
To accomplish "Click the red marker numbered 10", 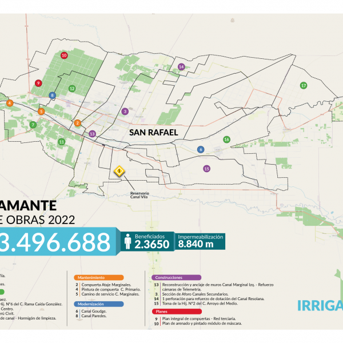I will 64,55.
